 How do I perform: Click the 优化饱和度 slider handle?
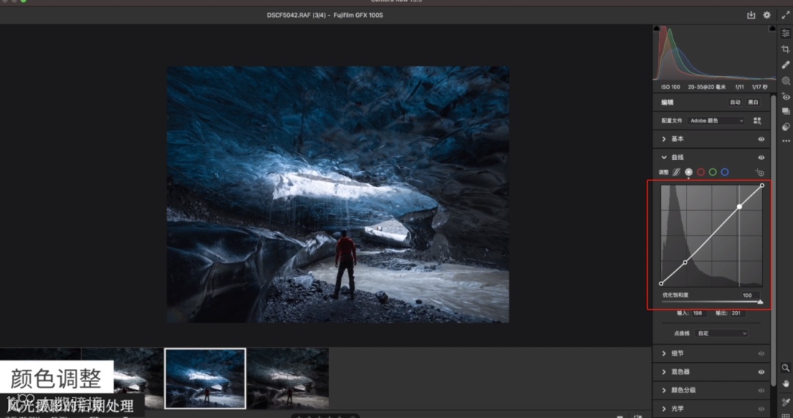760,301
